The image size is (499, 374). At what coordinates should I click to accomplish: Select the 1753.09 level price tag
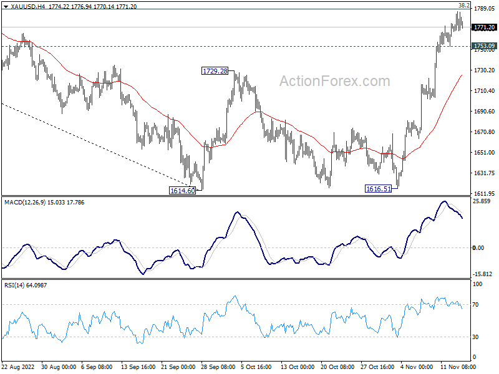[x=484, y=46]
